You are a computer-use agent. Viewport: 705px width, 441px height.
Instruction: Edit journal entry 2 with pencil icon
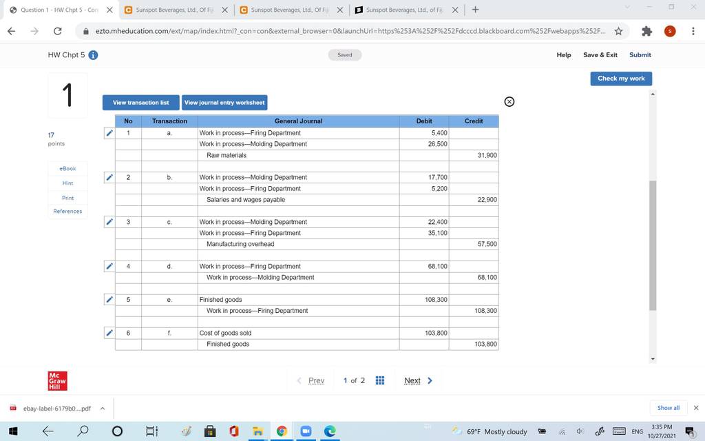tap(109, 177)
